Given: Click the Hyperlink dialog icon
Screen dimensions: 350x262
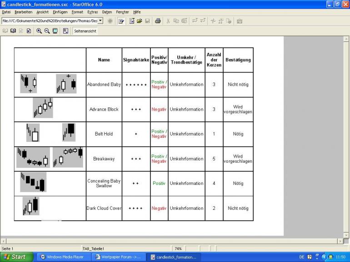Looking at the screenshot, I should coord(229,21).
